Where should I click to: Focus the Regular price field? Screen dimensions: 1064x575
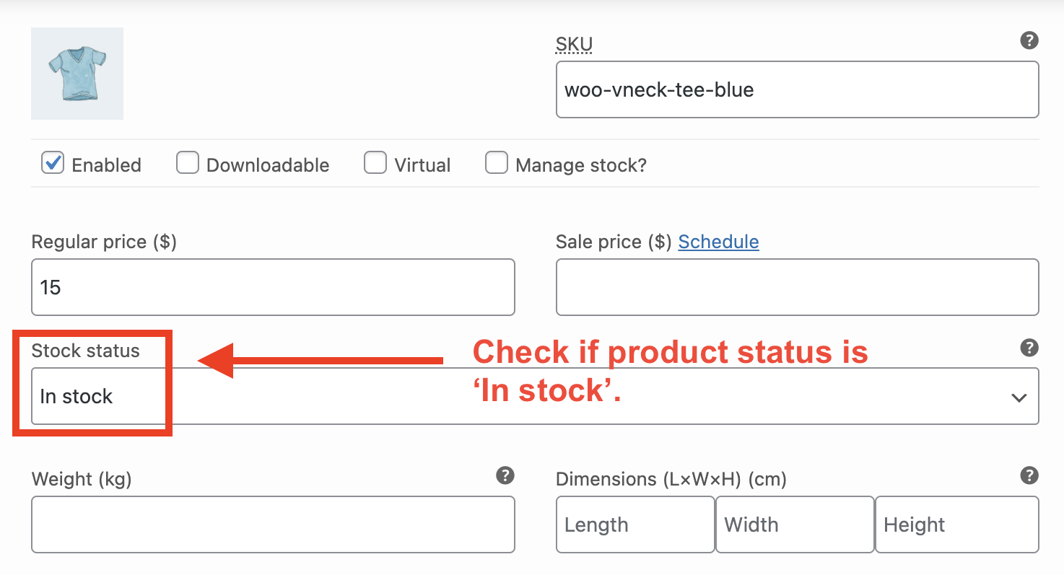(x=273, y=287)
